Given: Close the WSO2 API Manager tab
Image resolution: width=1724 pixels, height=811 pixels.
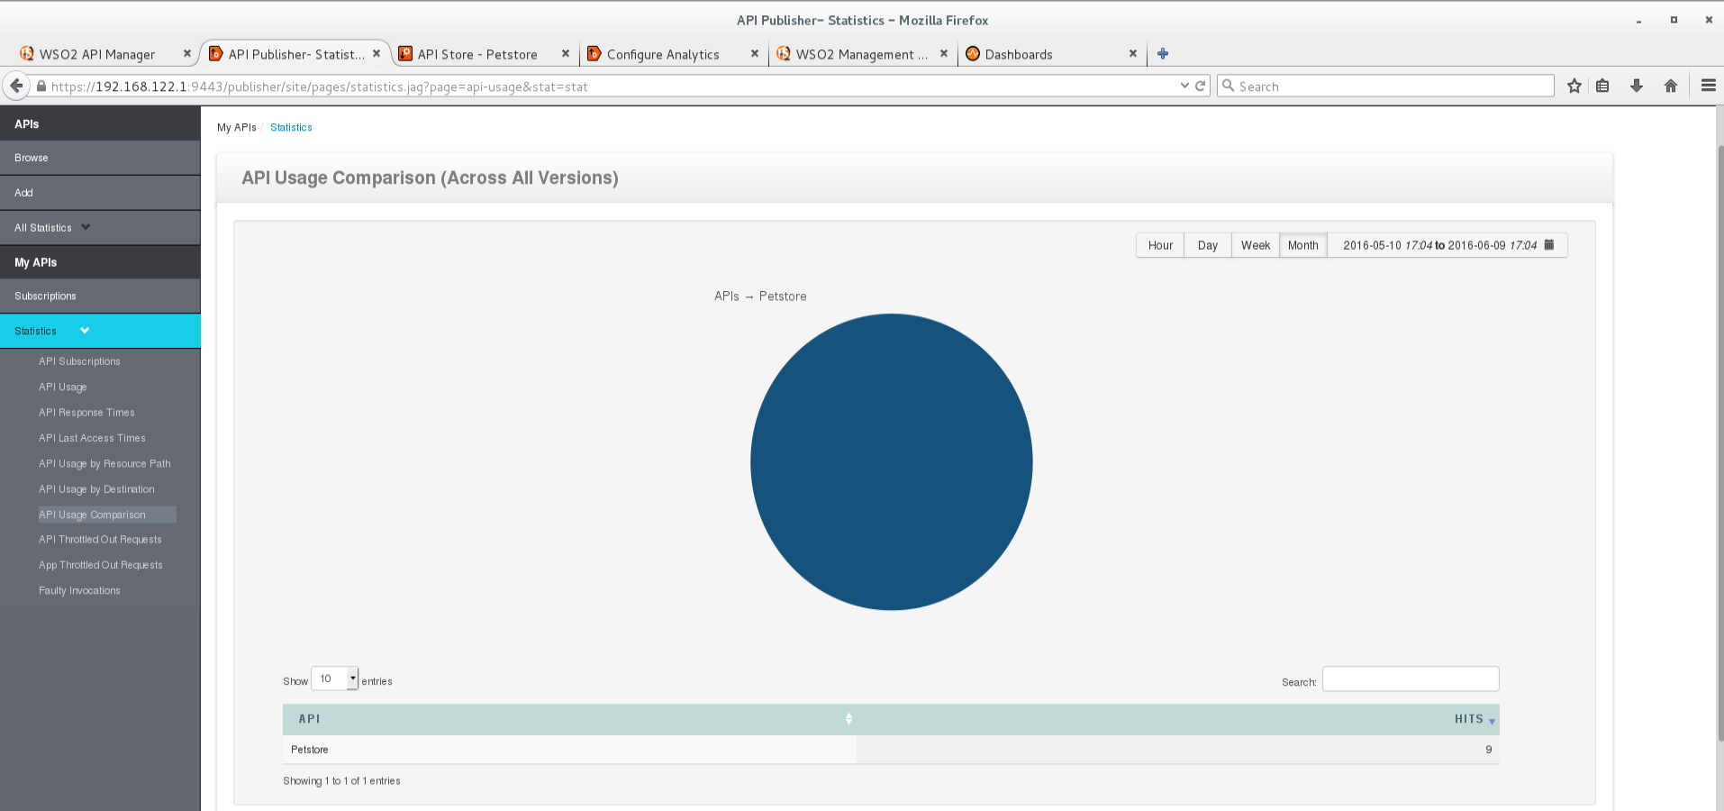Looking at the screenshot, I should 187,54.
